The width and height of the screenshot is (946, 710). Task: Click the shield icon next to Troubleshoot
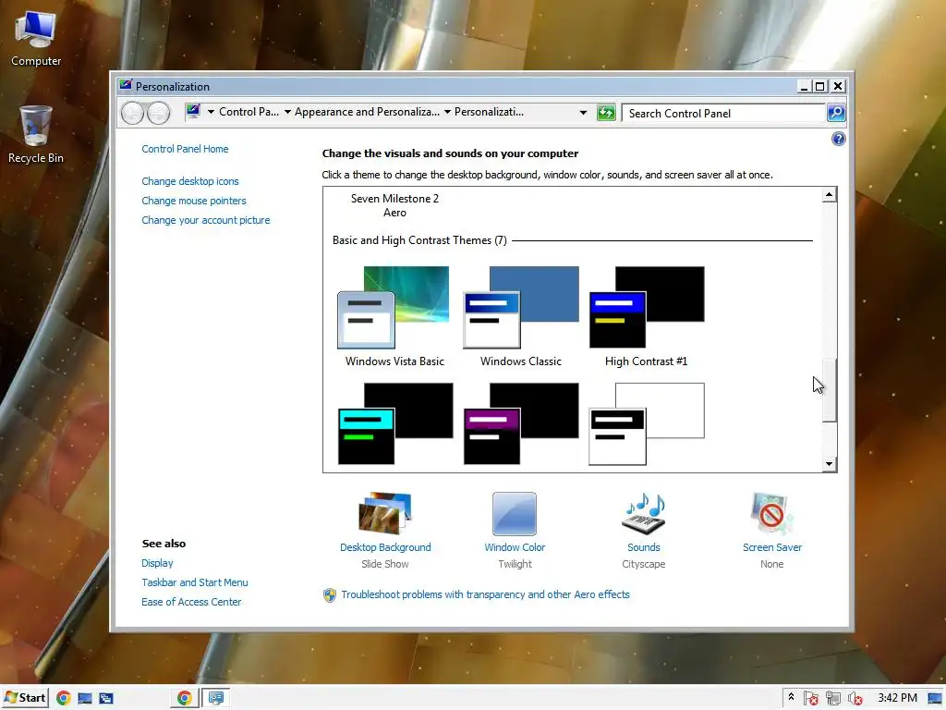pyautogui.click(x=330, y=595)
